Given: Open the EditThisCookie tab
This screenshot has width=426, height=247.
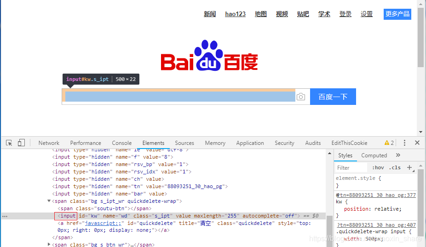Looking at the screenshot, I should (x=349, y=143).
